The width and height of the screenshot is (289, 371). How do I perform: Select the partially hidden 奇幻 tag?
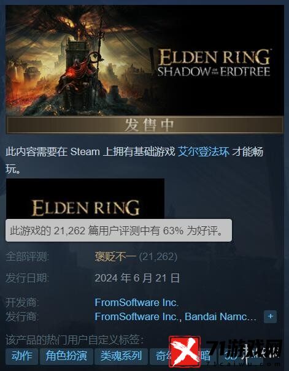click(x=160, y=356)
